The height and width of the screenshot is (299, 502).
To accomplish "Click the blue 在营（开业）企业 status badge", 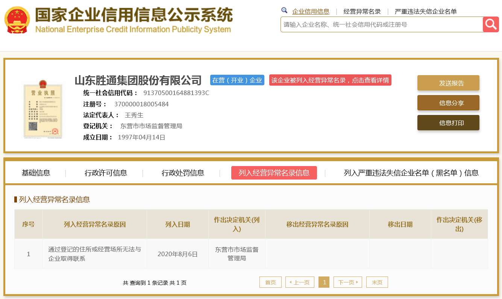I will click(237, 80).
